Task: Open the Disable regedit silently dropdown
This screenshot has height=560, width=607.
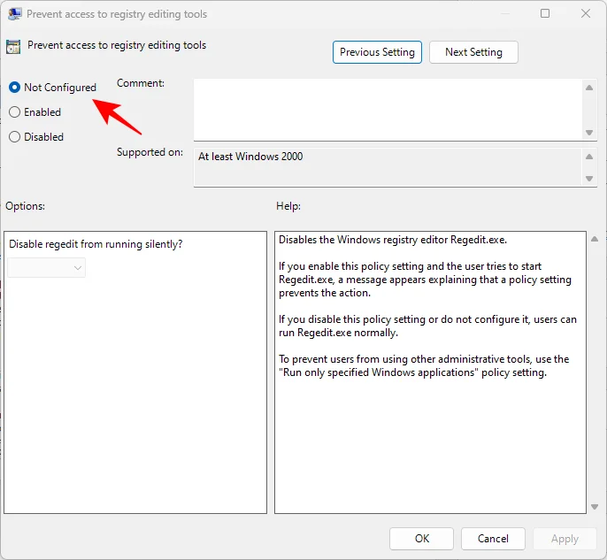Action: [47, 267]
